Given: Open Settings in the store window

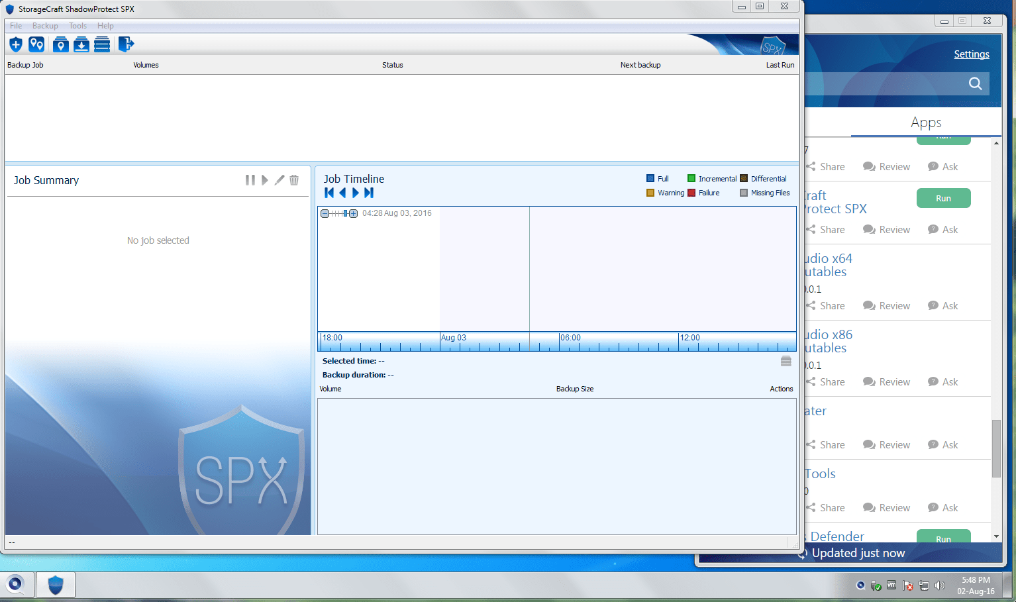Looking at the screenshot, I should click(x=971, y=54).
